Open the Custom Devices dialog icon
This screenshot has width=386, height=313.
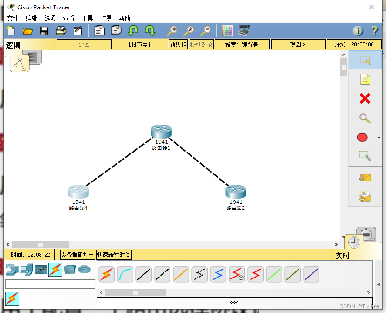(244, 31)
